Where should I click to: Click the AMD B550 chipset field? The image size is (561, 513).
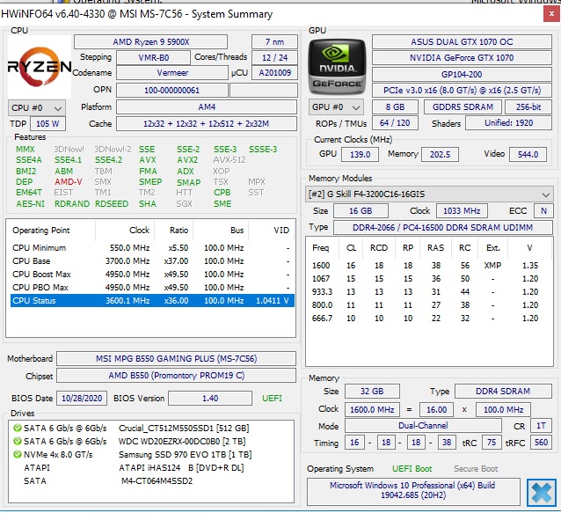click(177, 376)
